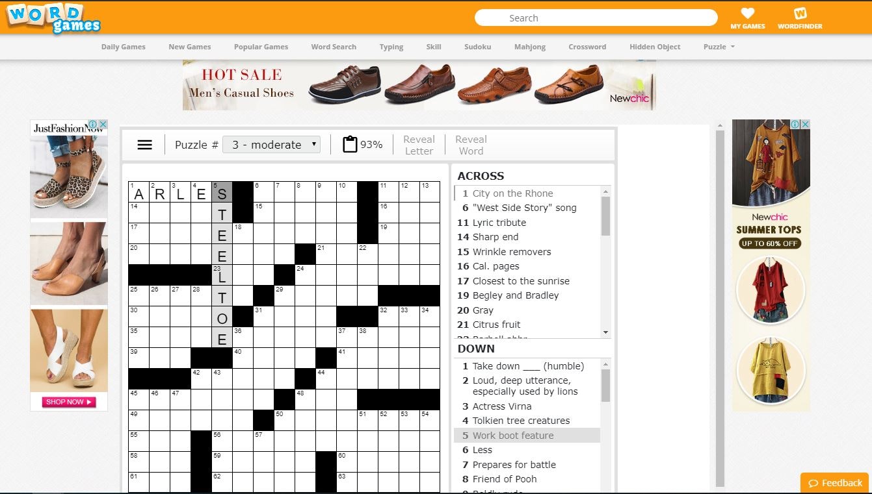Image resolution: width=872 pixels, height=494 pixels.
Task: Click the Across clue 'City on the Rhone'
Action: (x=514, y=193)
